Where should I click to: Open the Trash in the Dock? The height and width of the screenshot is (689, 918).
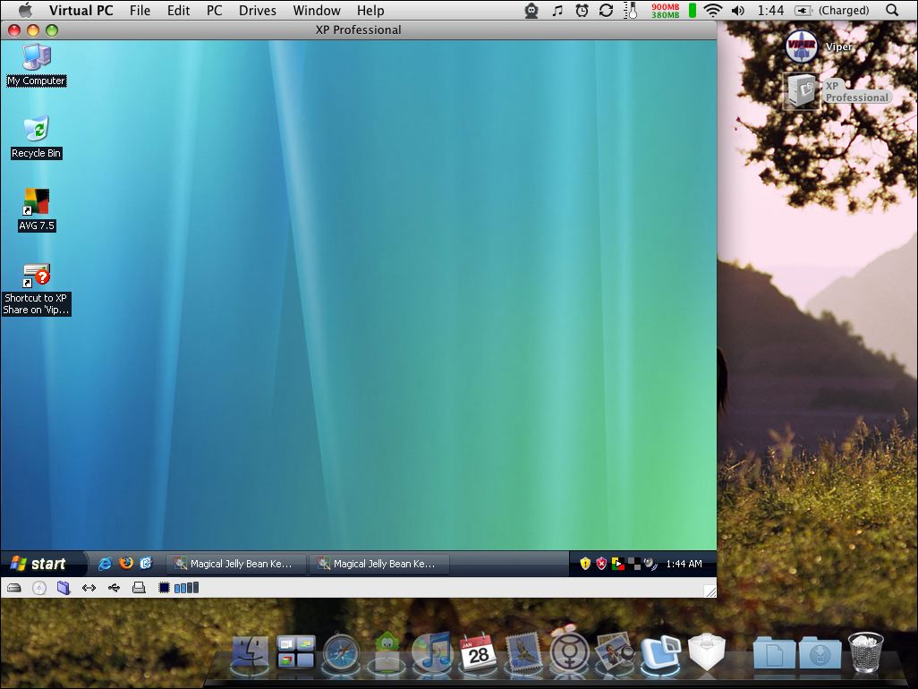tap(866, 652)
